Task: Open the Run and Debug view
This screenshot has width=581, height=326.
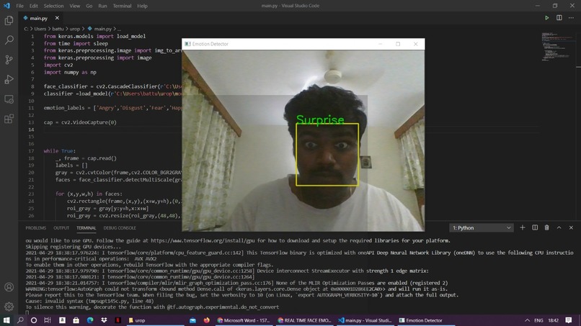Action: click(9, 79)
